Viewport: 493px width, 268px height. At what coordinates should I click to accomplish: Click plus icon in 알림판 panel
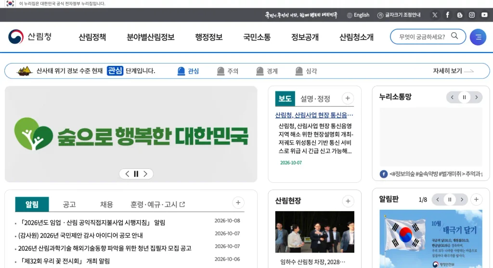pyautogui.click(x=476, y=200)
